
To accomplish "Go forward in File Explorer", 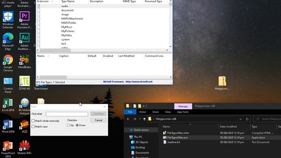I will (135, 119).
